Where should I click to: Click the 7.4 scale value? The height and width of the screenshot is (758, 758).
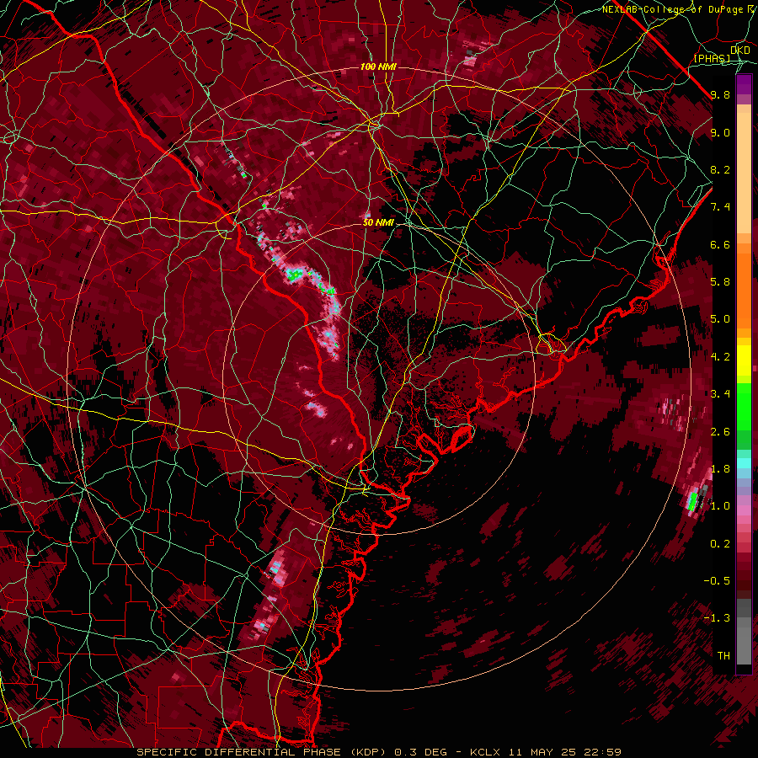tap(720, 207)
